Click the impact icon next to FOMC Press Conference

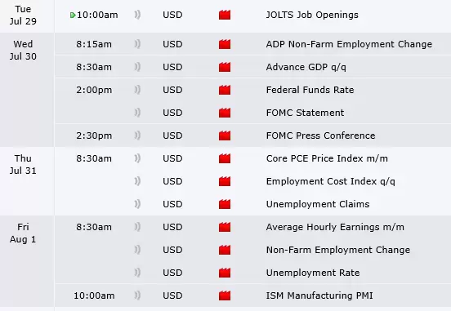(x=225, y=136)
